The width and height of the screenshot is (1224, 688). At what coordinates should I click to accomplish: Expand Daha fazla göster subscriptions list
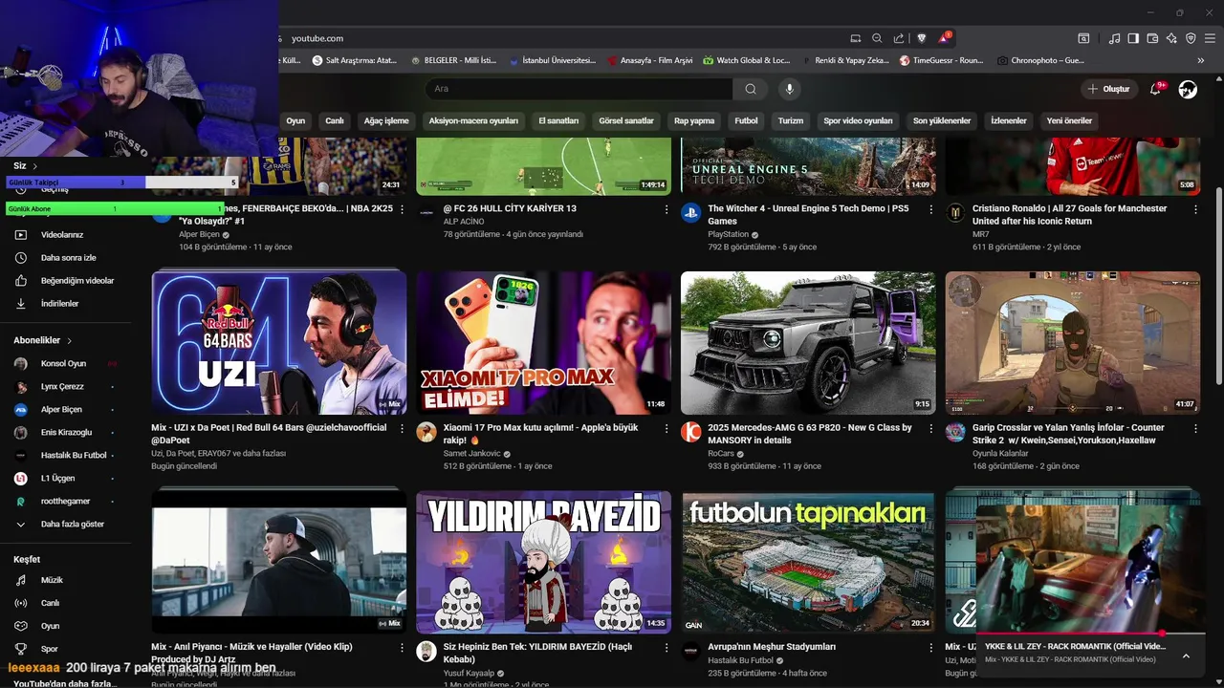tap(72, 525)
